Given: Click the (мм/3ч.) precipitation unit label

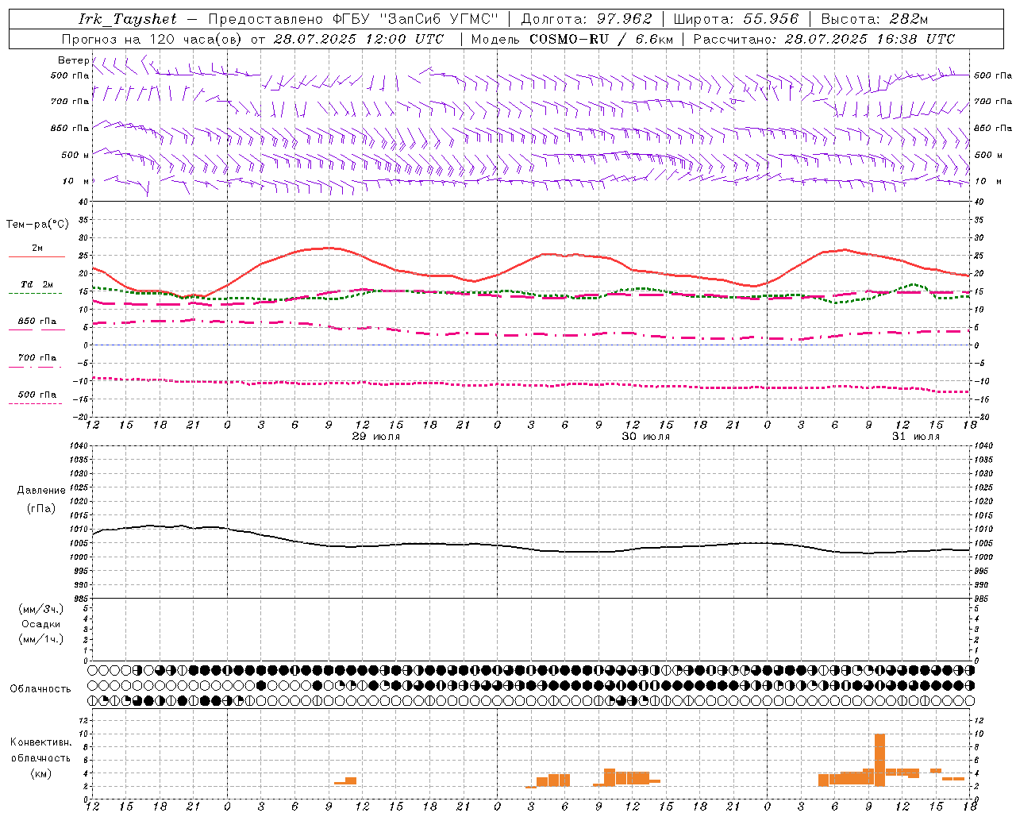Looking at the screenshot, I should coord(41,609).
